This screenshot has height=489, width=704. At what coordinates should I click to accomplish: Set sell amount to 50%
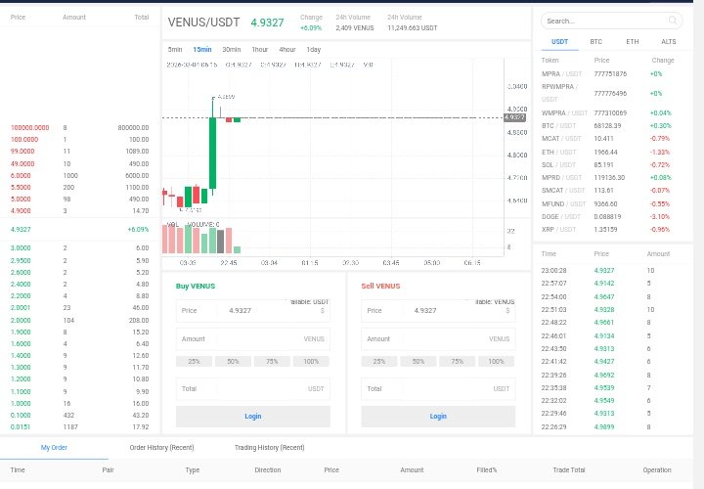click(x=418, y=361)
